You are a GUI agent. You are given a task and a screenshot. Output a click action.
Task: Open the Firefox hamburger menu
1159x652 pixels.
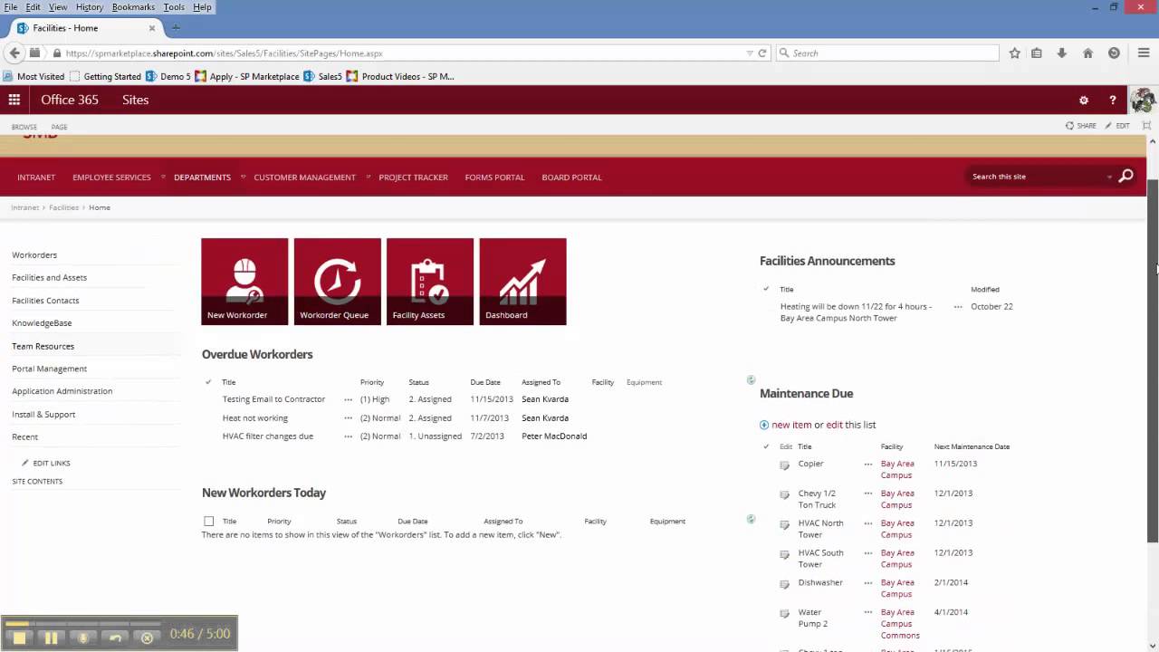[x=1145, y=53]
